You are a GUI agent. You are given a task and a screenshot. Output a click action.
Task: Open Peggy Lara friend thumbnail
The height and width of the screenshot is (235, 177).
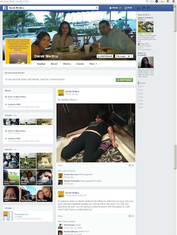[11, 161]
